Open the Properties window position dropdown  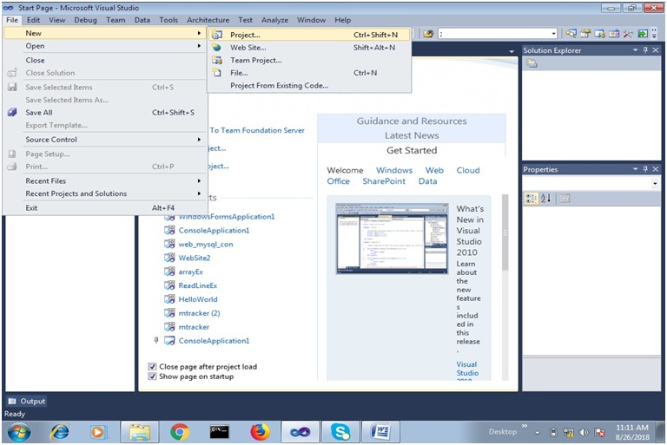pyautogui.click(x=635, y=169)
